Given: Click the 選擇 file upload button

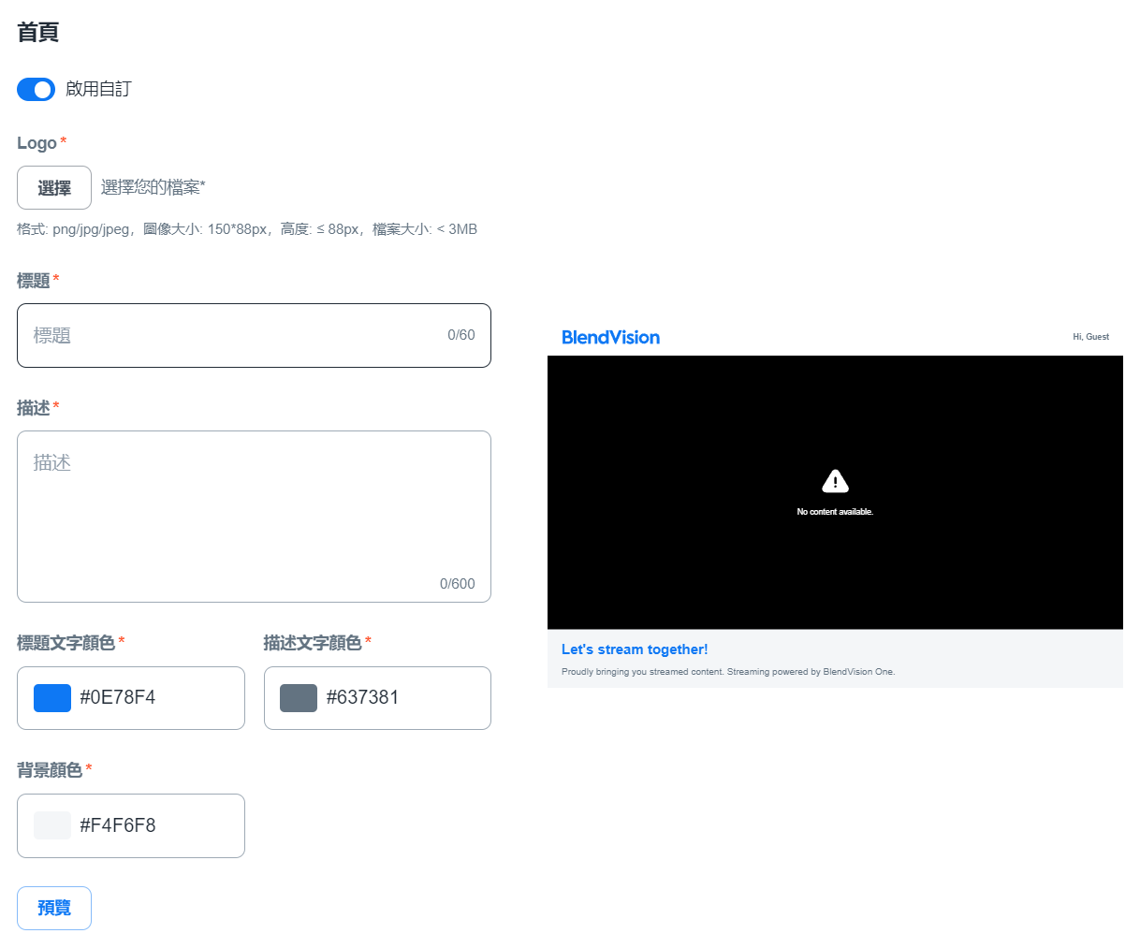Looking at the screenshot, I should point(54,187).
